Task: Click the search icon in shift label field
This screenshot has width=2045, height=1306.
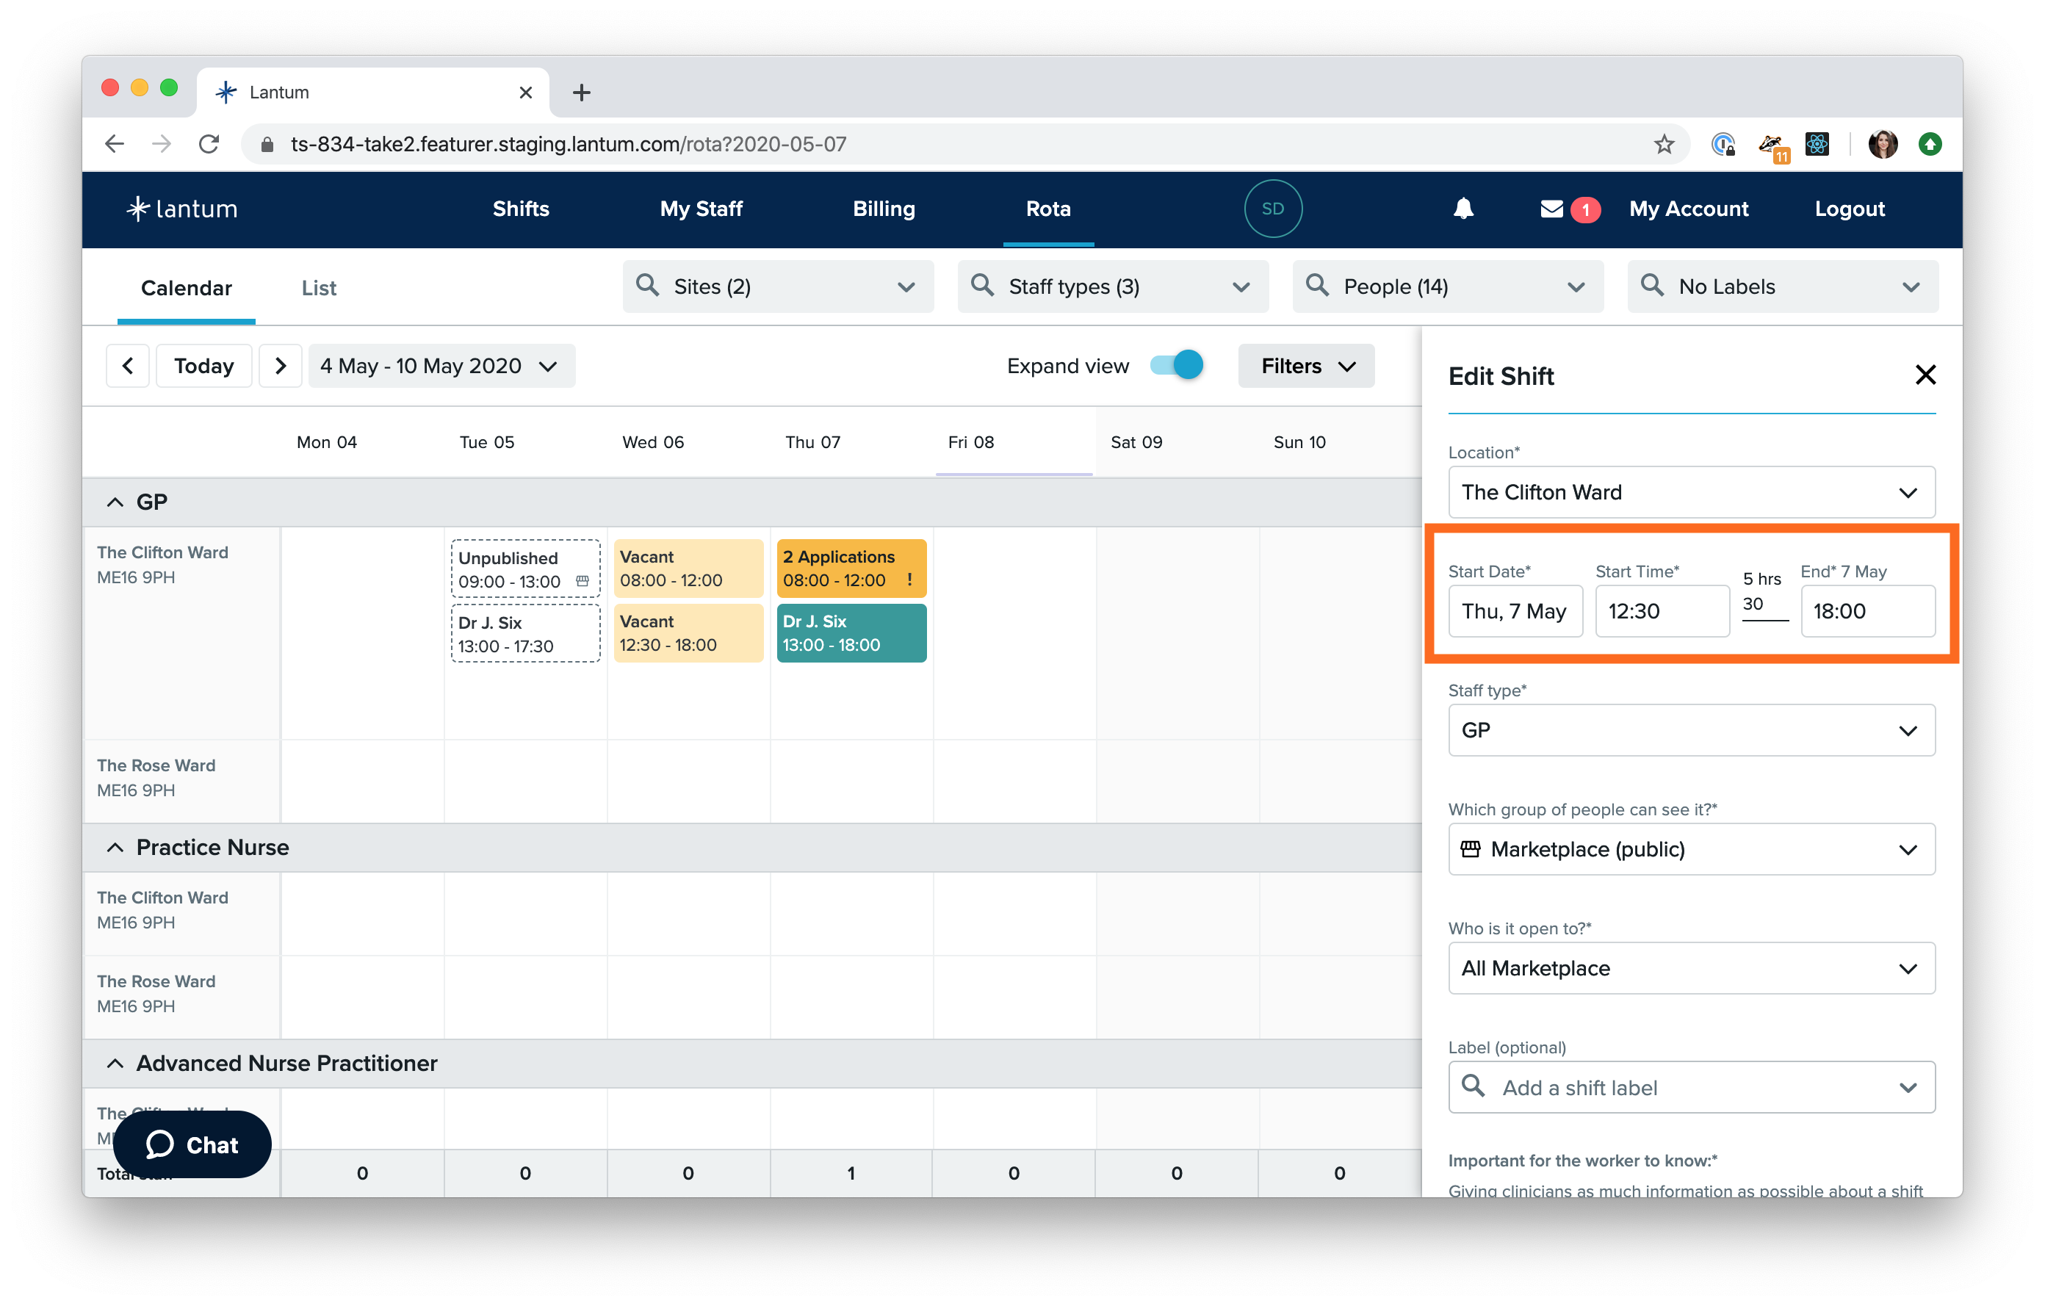Action: coord(1474,1085)
